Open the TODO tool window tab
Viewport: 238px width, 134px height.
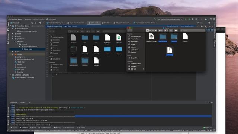81,128
